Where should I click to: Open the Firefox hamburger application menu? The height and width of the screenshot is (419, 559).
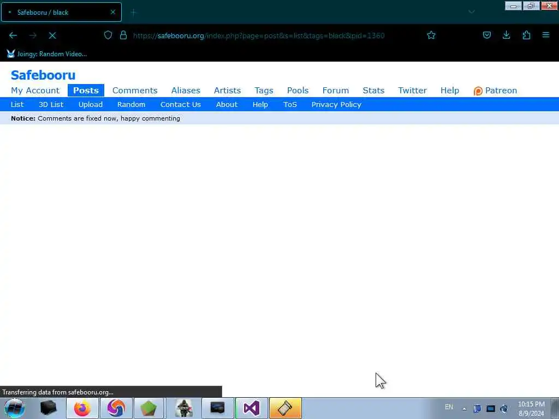click(546, 35)
